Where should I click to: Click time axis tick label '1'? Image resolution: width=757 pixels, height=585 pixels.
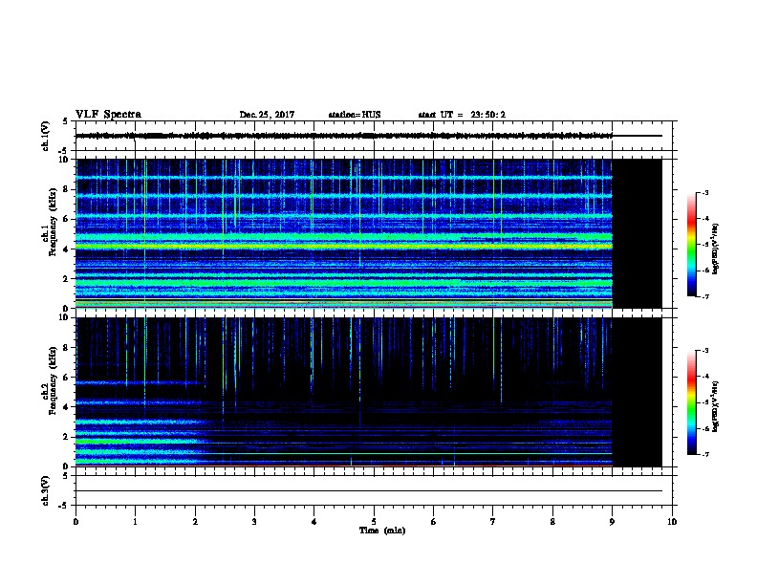135,521
